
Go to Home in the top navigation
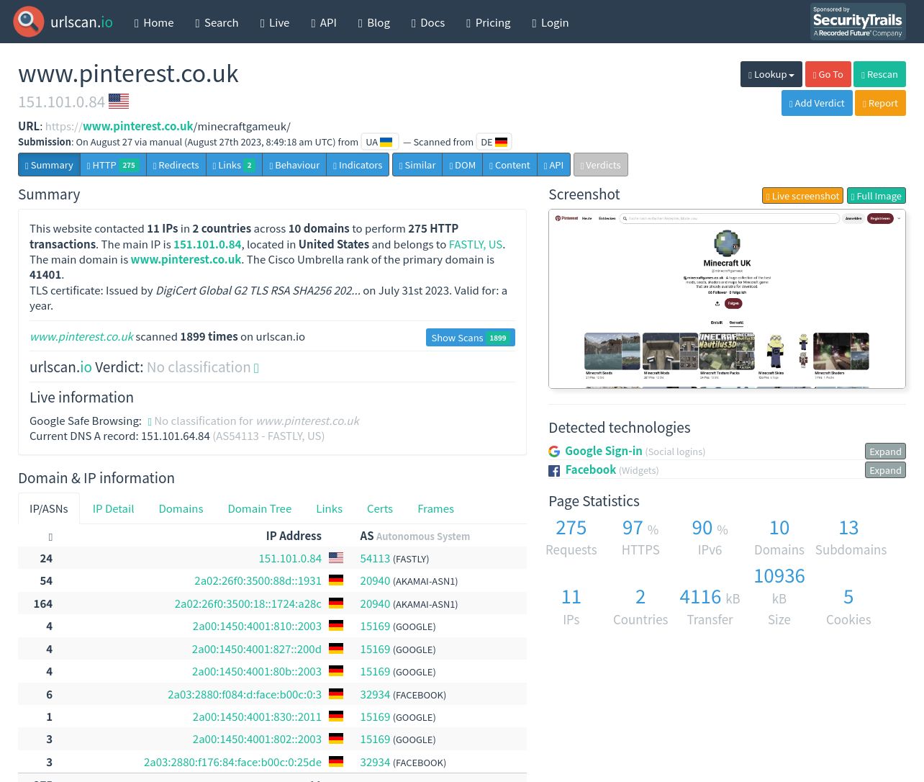coord(154,22)
